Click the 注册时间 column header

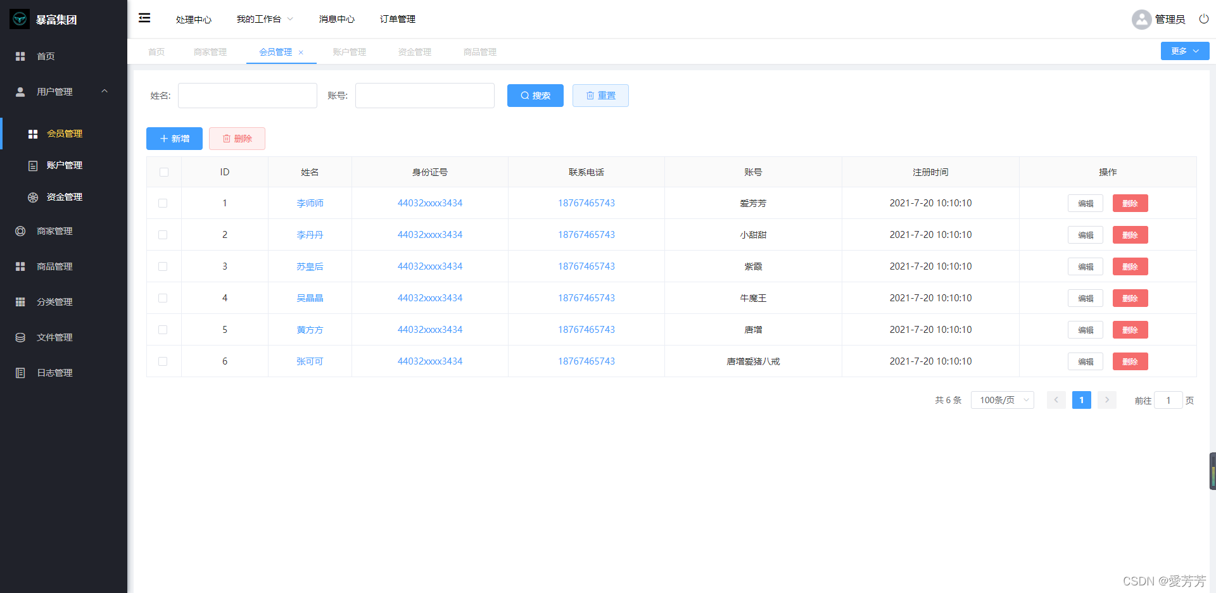pos(930,172)
